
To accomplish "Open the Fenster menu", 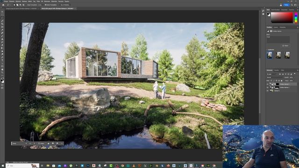I will click(x=61, y=1).
